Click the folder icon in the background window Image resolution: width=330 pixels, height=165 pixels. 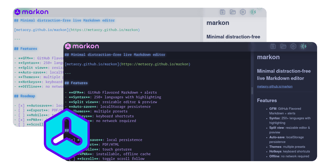tap(233, 12)
